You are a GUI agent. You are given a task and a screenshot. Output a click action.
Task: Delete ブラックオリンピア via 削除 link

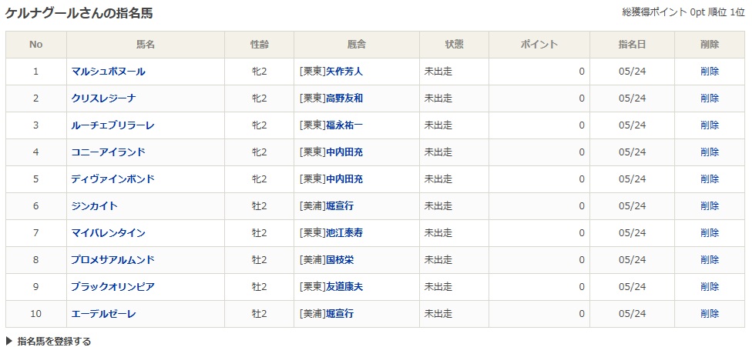click(710, 287)
